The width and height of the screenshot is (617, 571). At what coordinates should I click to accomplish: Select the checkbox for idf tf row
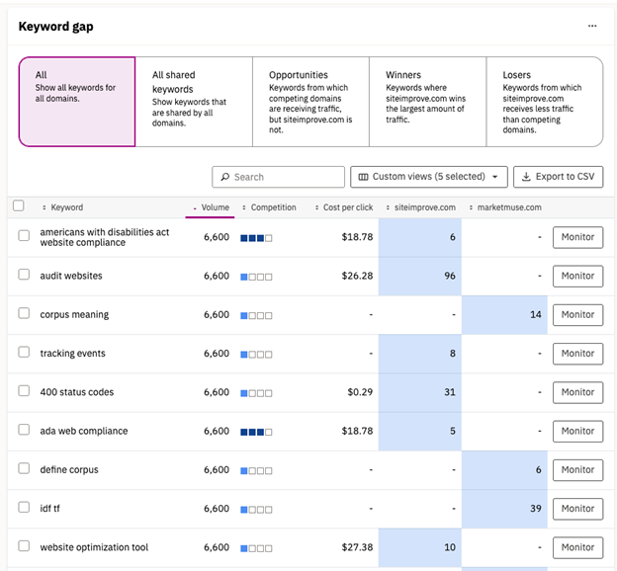click(25, 509)
